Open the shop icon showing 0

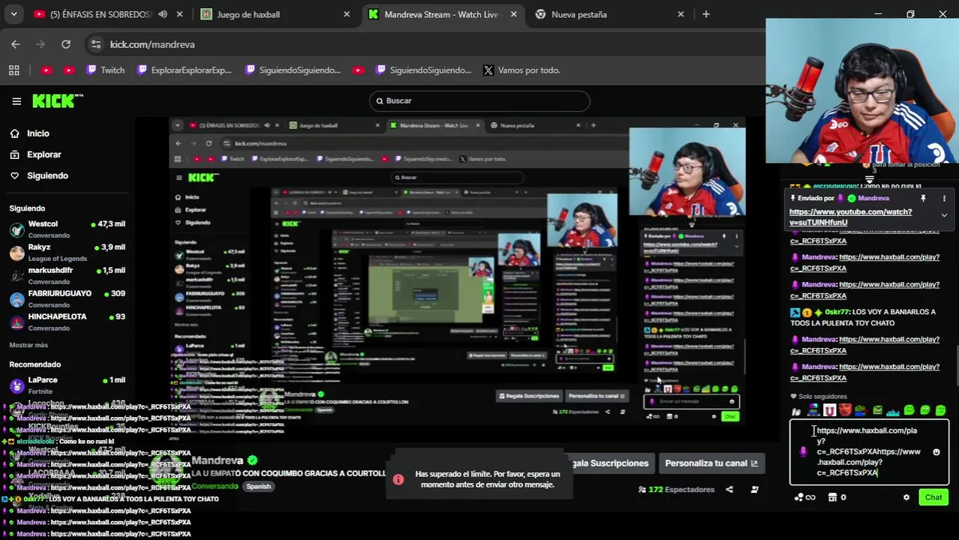tap(837, 497)
